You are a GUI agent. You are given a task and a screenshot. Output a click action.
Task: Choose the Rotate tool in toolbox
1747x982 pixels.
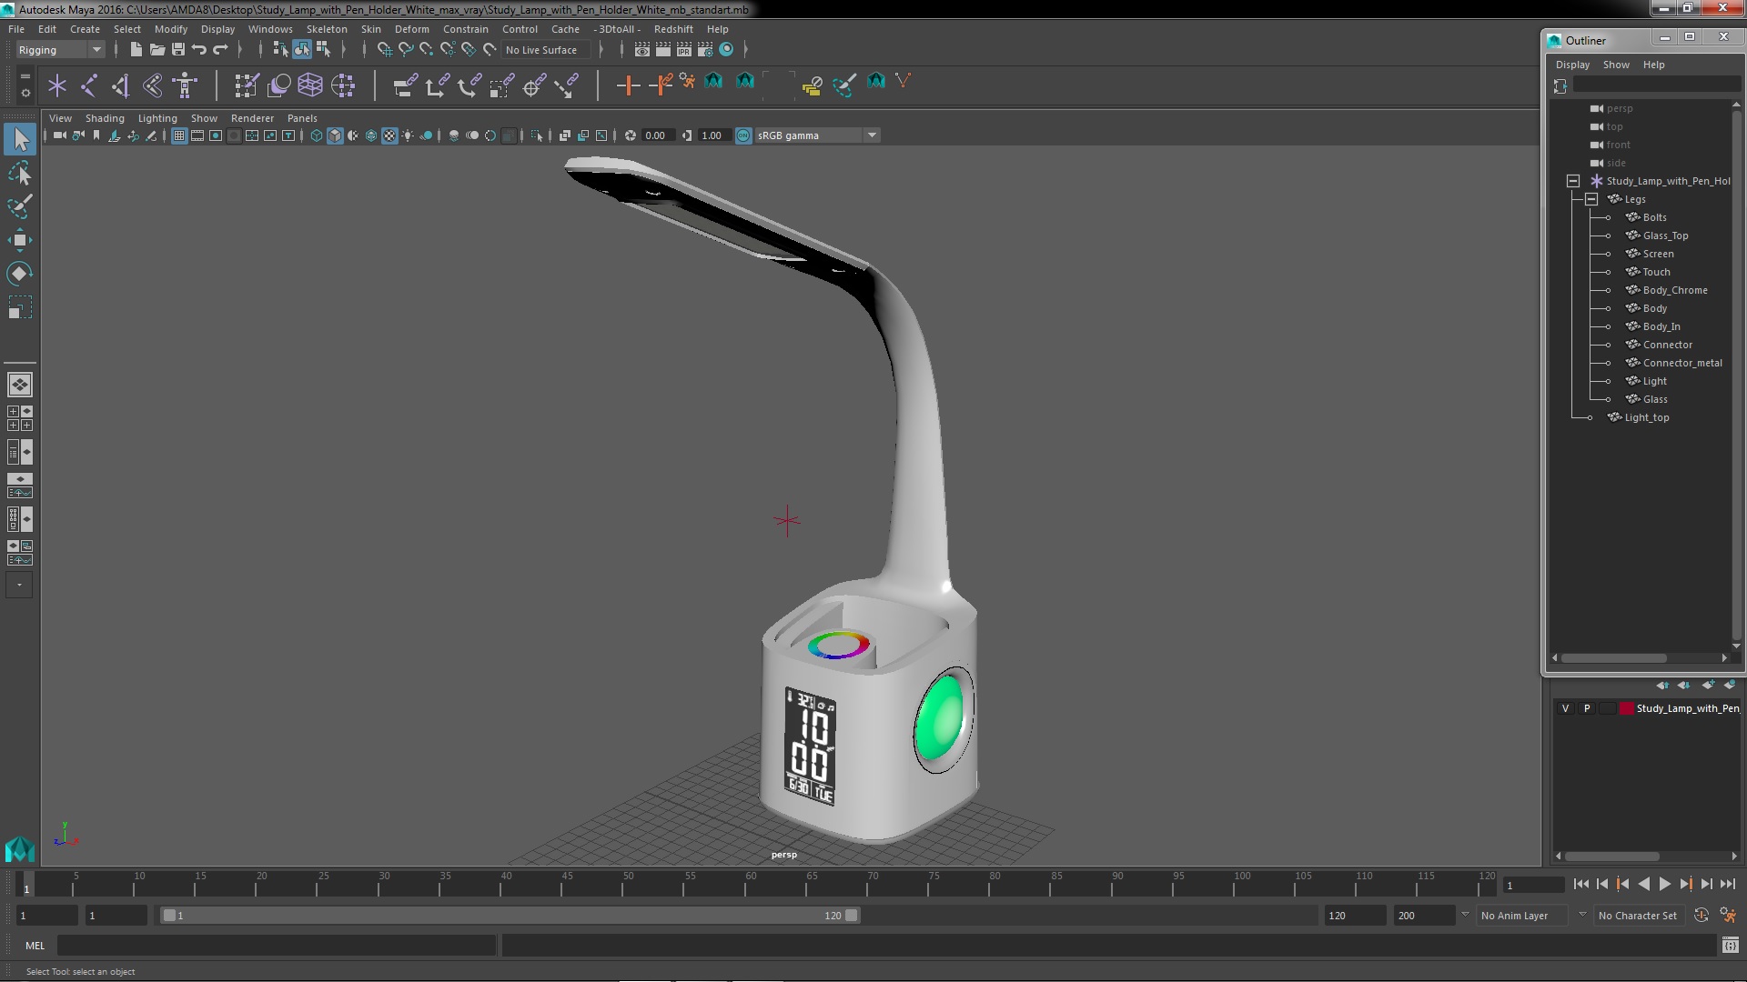click(20, 274)
